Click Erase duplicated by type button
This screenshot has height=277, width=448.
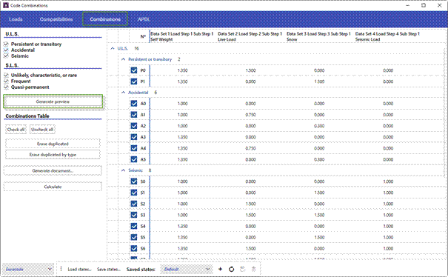[x=53, y=155]
